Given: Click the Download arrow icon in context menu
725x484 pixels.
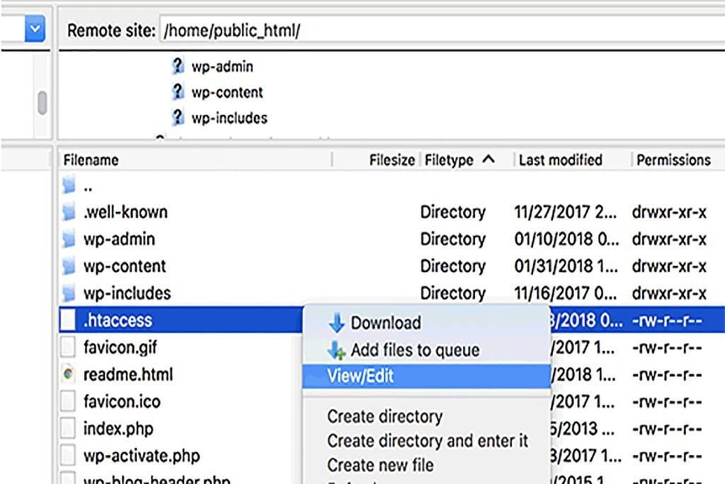Looking at the screenshot, I should (x=336, y=322).
